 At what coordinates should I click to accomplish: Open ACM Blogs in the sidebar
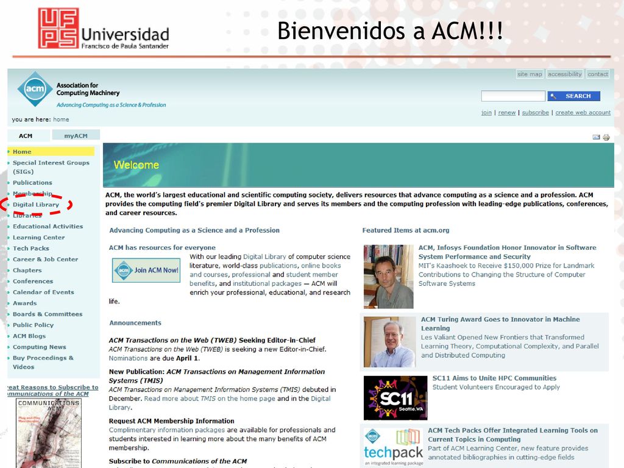(x=29, y=336)
